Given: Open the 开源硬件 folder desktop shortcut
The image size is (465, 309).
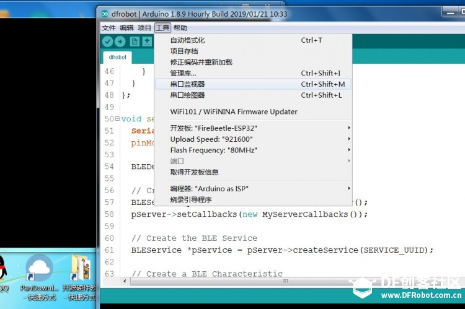Looking at the screenshot, I should pyautogui.click(x=80, y=277).
